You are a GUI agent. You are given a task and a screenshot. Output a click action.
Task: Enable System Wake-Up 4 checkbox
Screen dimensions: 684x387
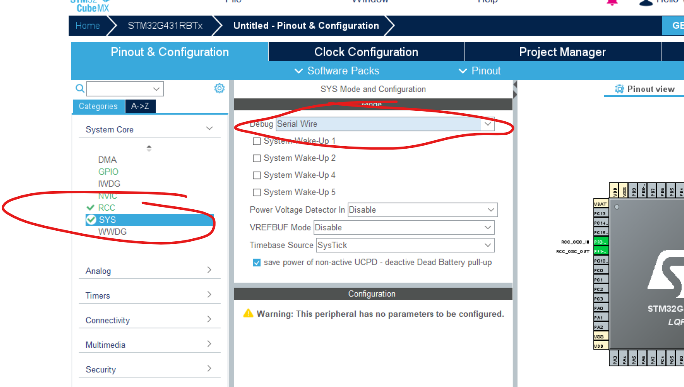pyautogui.click(x=256, y=175)
